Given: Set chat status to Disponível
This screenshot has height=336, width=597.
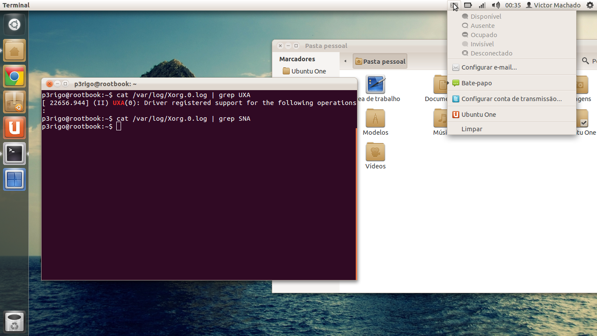Looking at the screenshot, I should tap(486, 17).
